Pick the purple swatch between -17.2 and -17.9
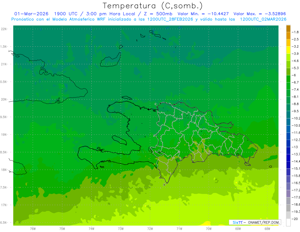The width and height of the screenshot is (300, 232). pyautogui.click(x=288, y=193)
